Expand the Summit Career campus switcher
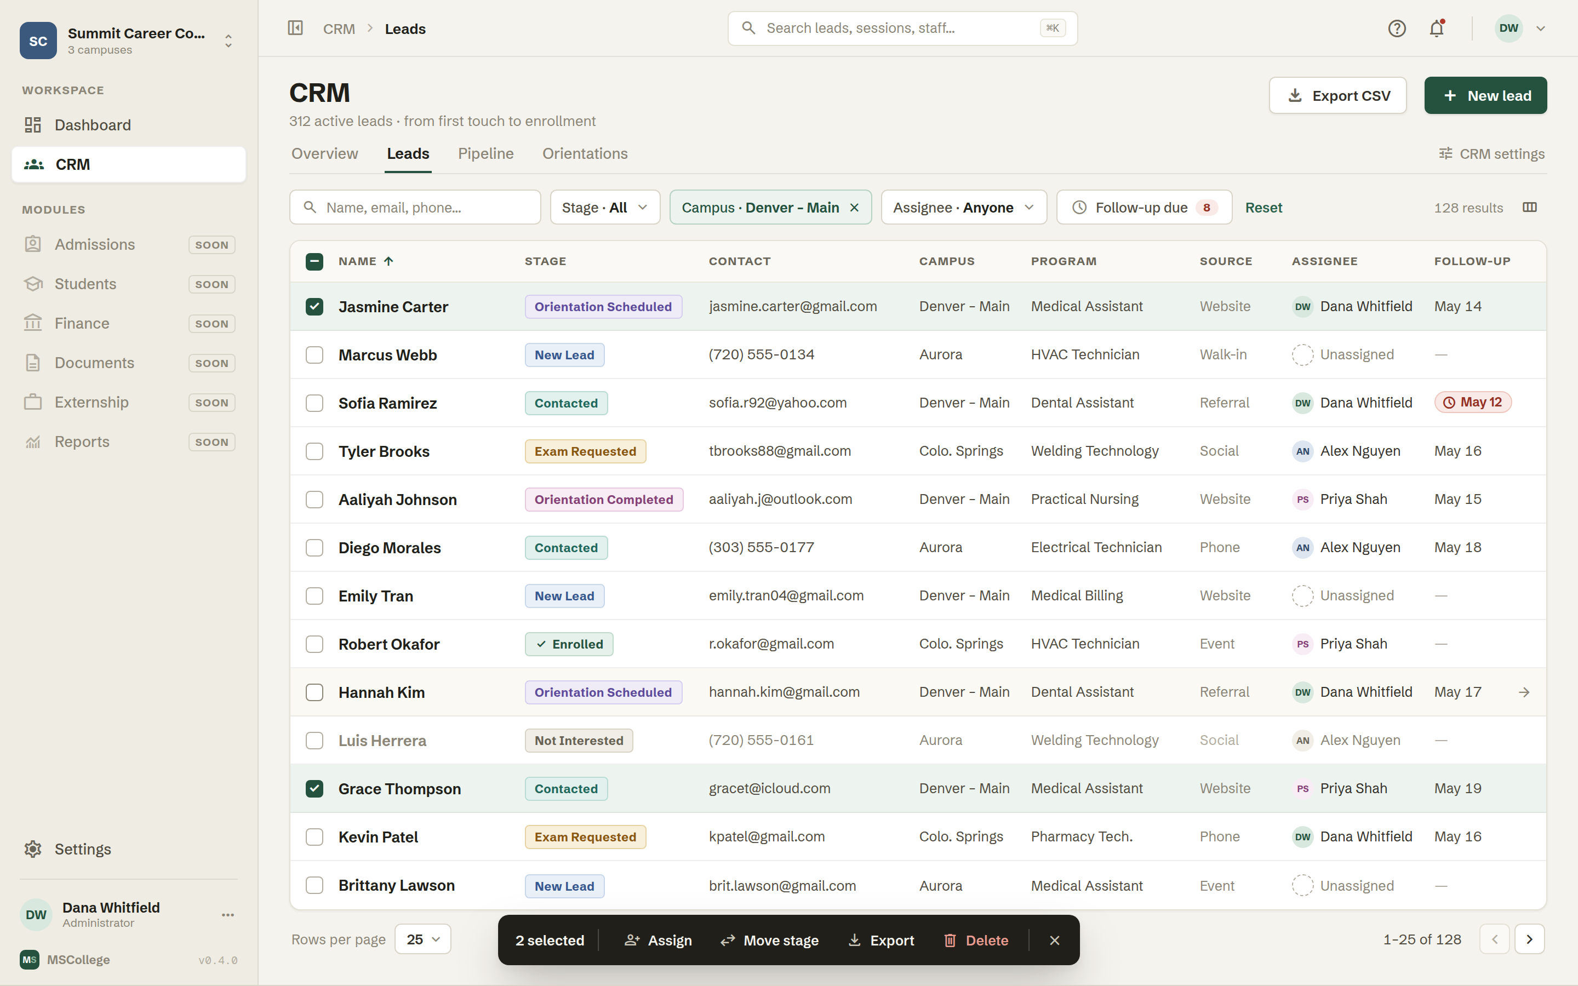Image resolution: width=1578 pixels, height=986 pixels. click(x=228, y=41)
